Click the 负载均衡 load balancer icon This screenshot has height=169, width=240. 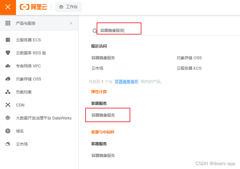[x=8, y=92]
